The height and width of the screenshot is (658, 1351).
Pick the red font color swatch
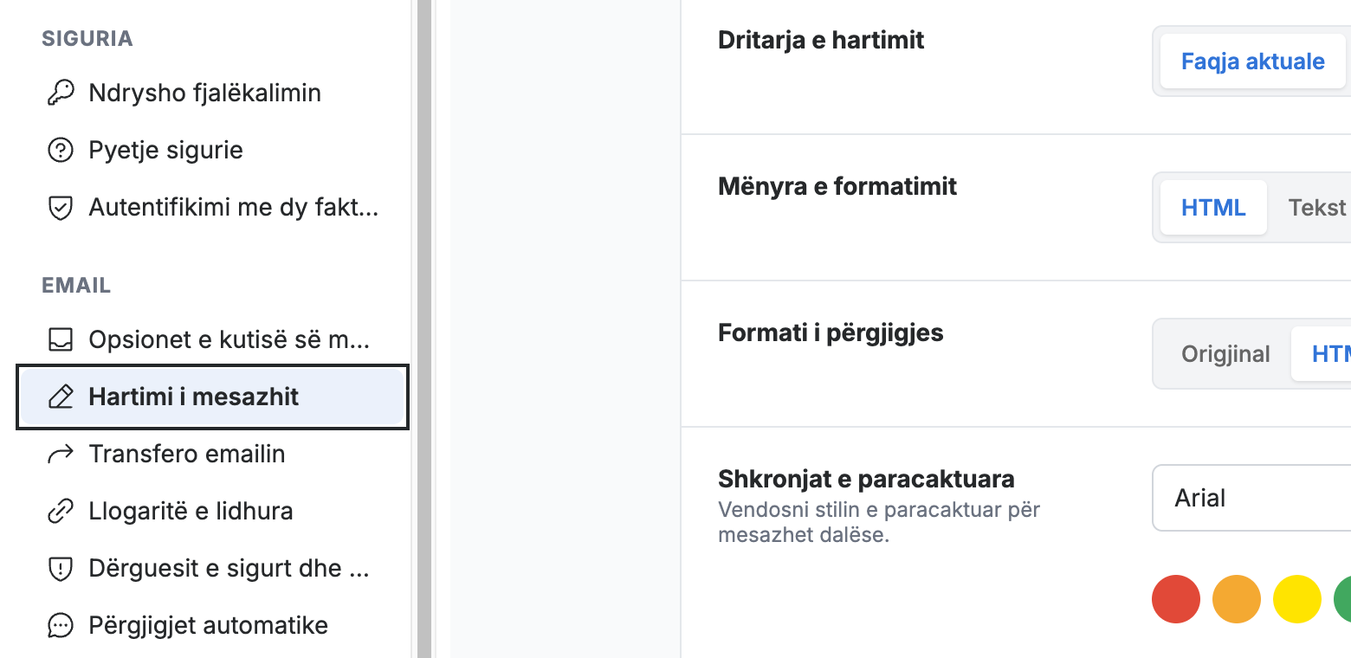click(1176, 598)
